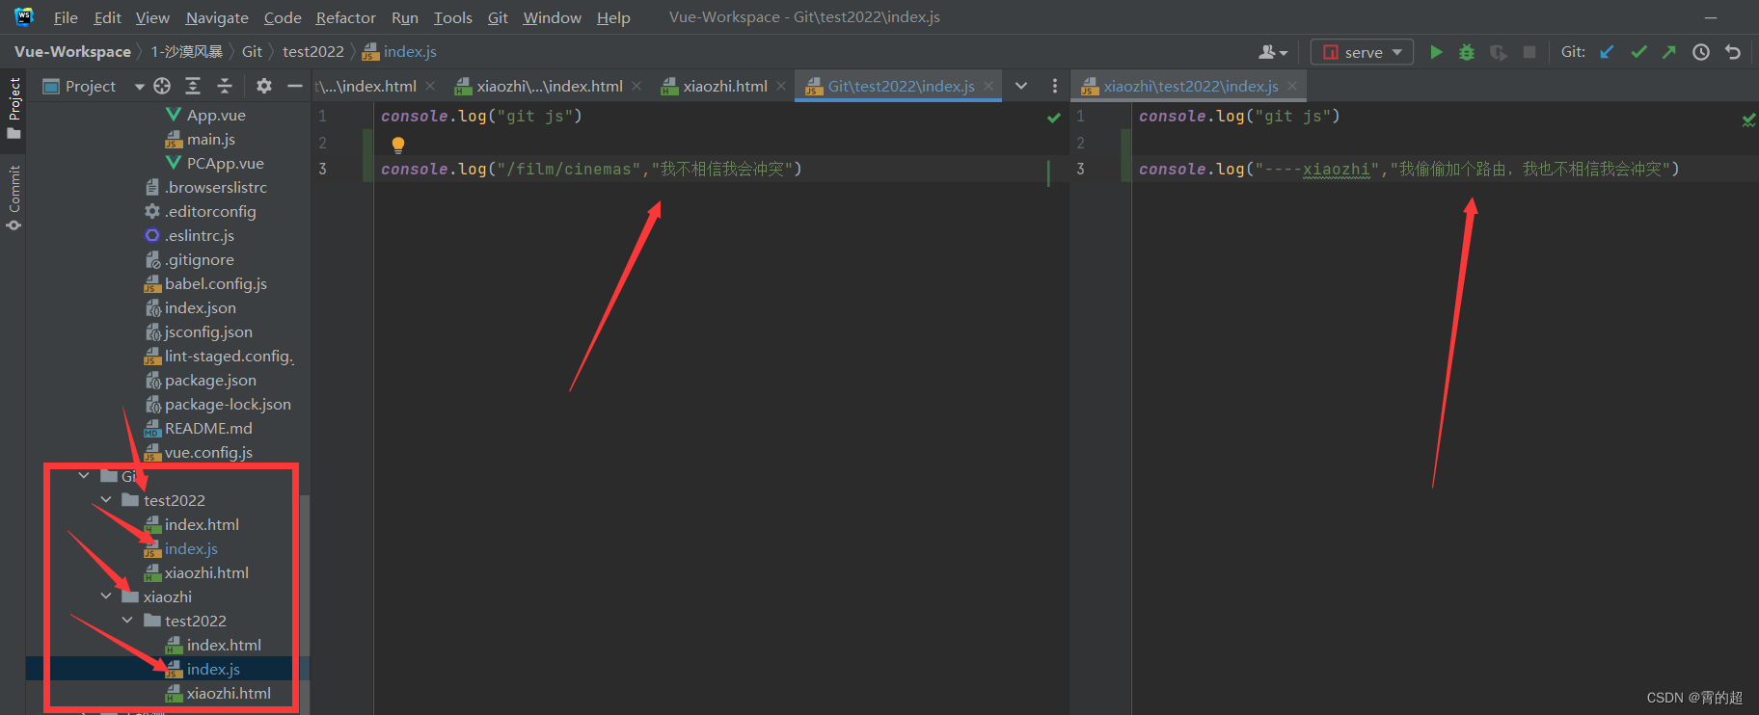Click line 3 code in left editor

(591, 169)
